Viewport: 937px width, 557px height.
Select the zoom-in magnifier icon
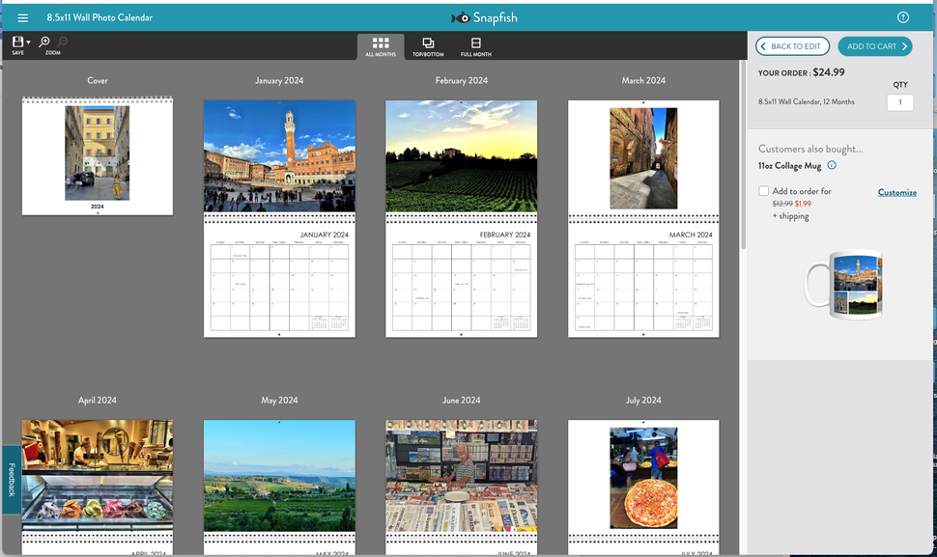[x=43, y=43]
